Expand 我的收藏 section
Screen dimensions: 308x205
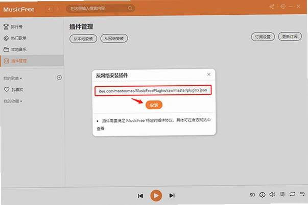[x=13, y=101]
